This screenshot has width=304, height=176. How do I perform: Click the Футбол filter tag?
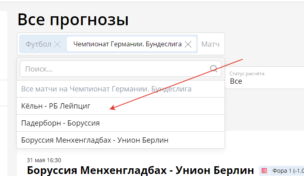click(38, 44)
